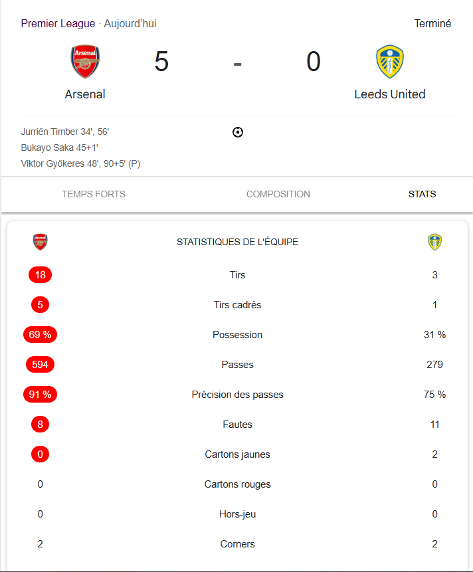The image size is (473, 572).
Task: Switch to the COMPOSITION tab
Action: (278, 194)
